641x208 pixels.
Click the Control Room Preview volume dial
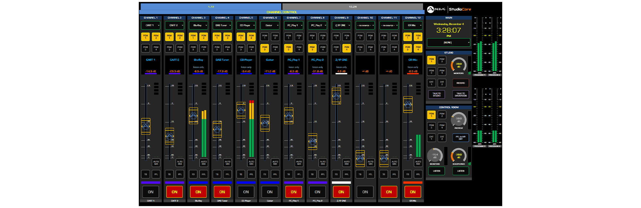click(459, 120)
